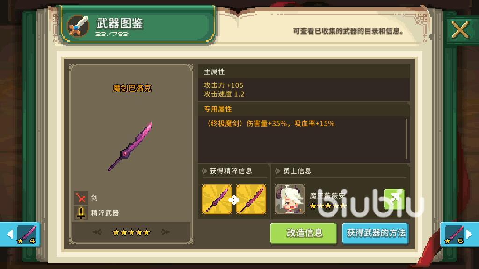
Task: Click the 精淬武器 category icon
Action: coord(81,213)
